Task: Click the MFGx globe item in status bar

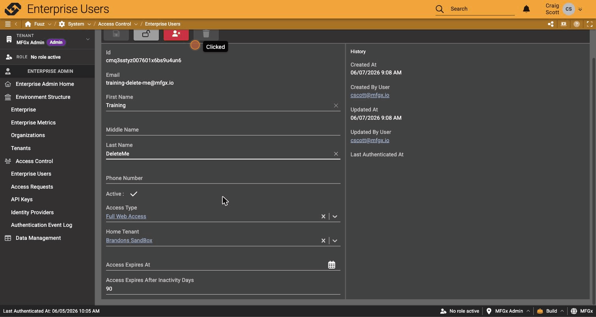Action: 582,311
